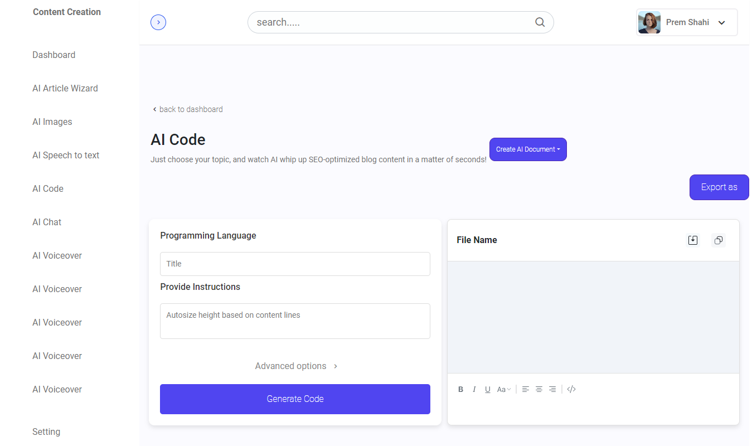Click the Programming Language title field
Screen dimensions: 752x446
pos(295,264)
